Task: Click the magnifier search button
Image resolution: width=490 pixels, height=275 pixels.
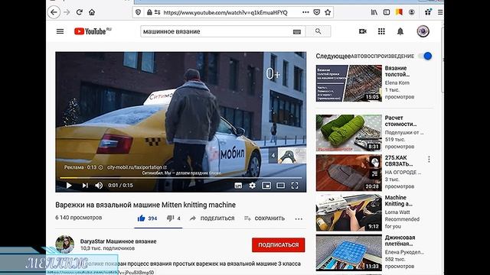Action: [x=318, y=31]
